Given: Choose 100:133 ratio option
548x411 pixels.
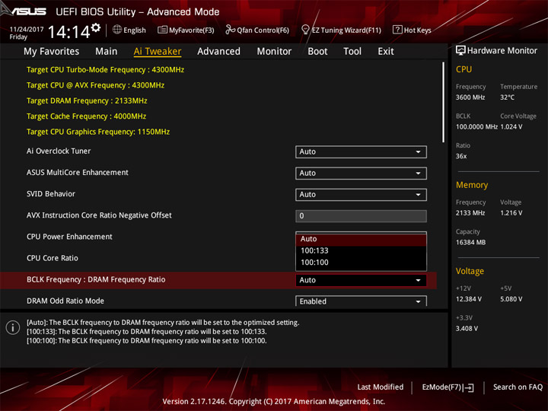Looking at the screenshot, I should [x=361, y=251].
